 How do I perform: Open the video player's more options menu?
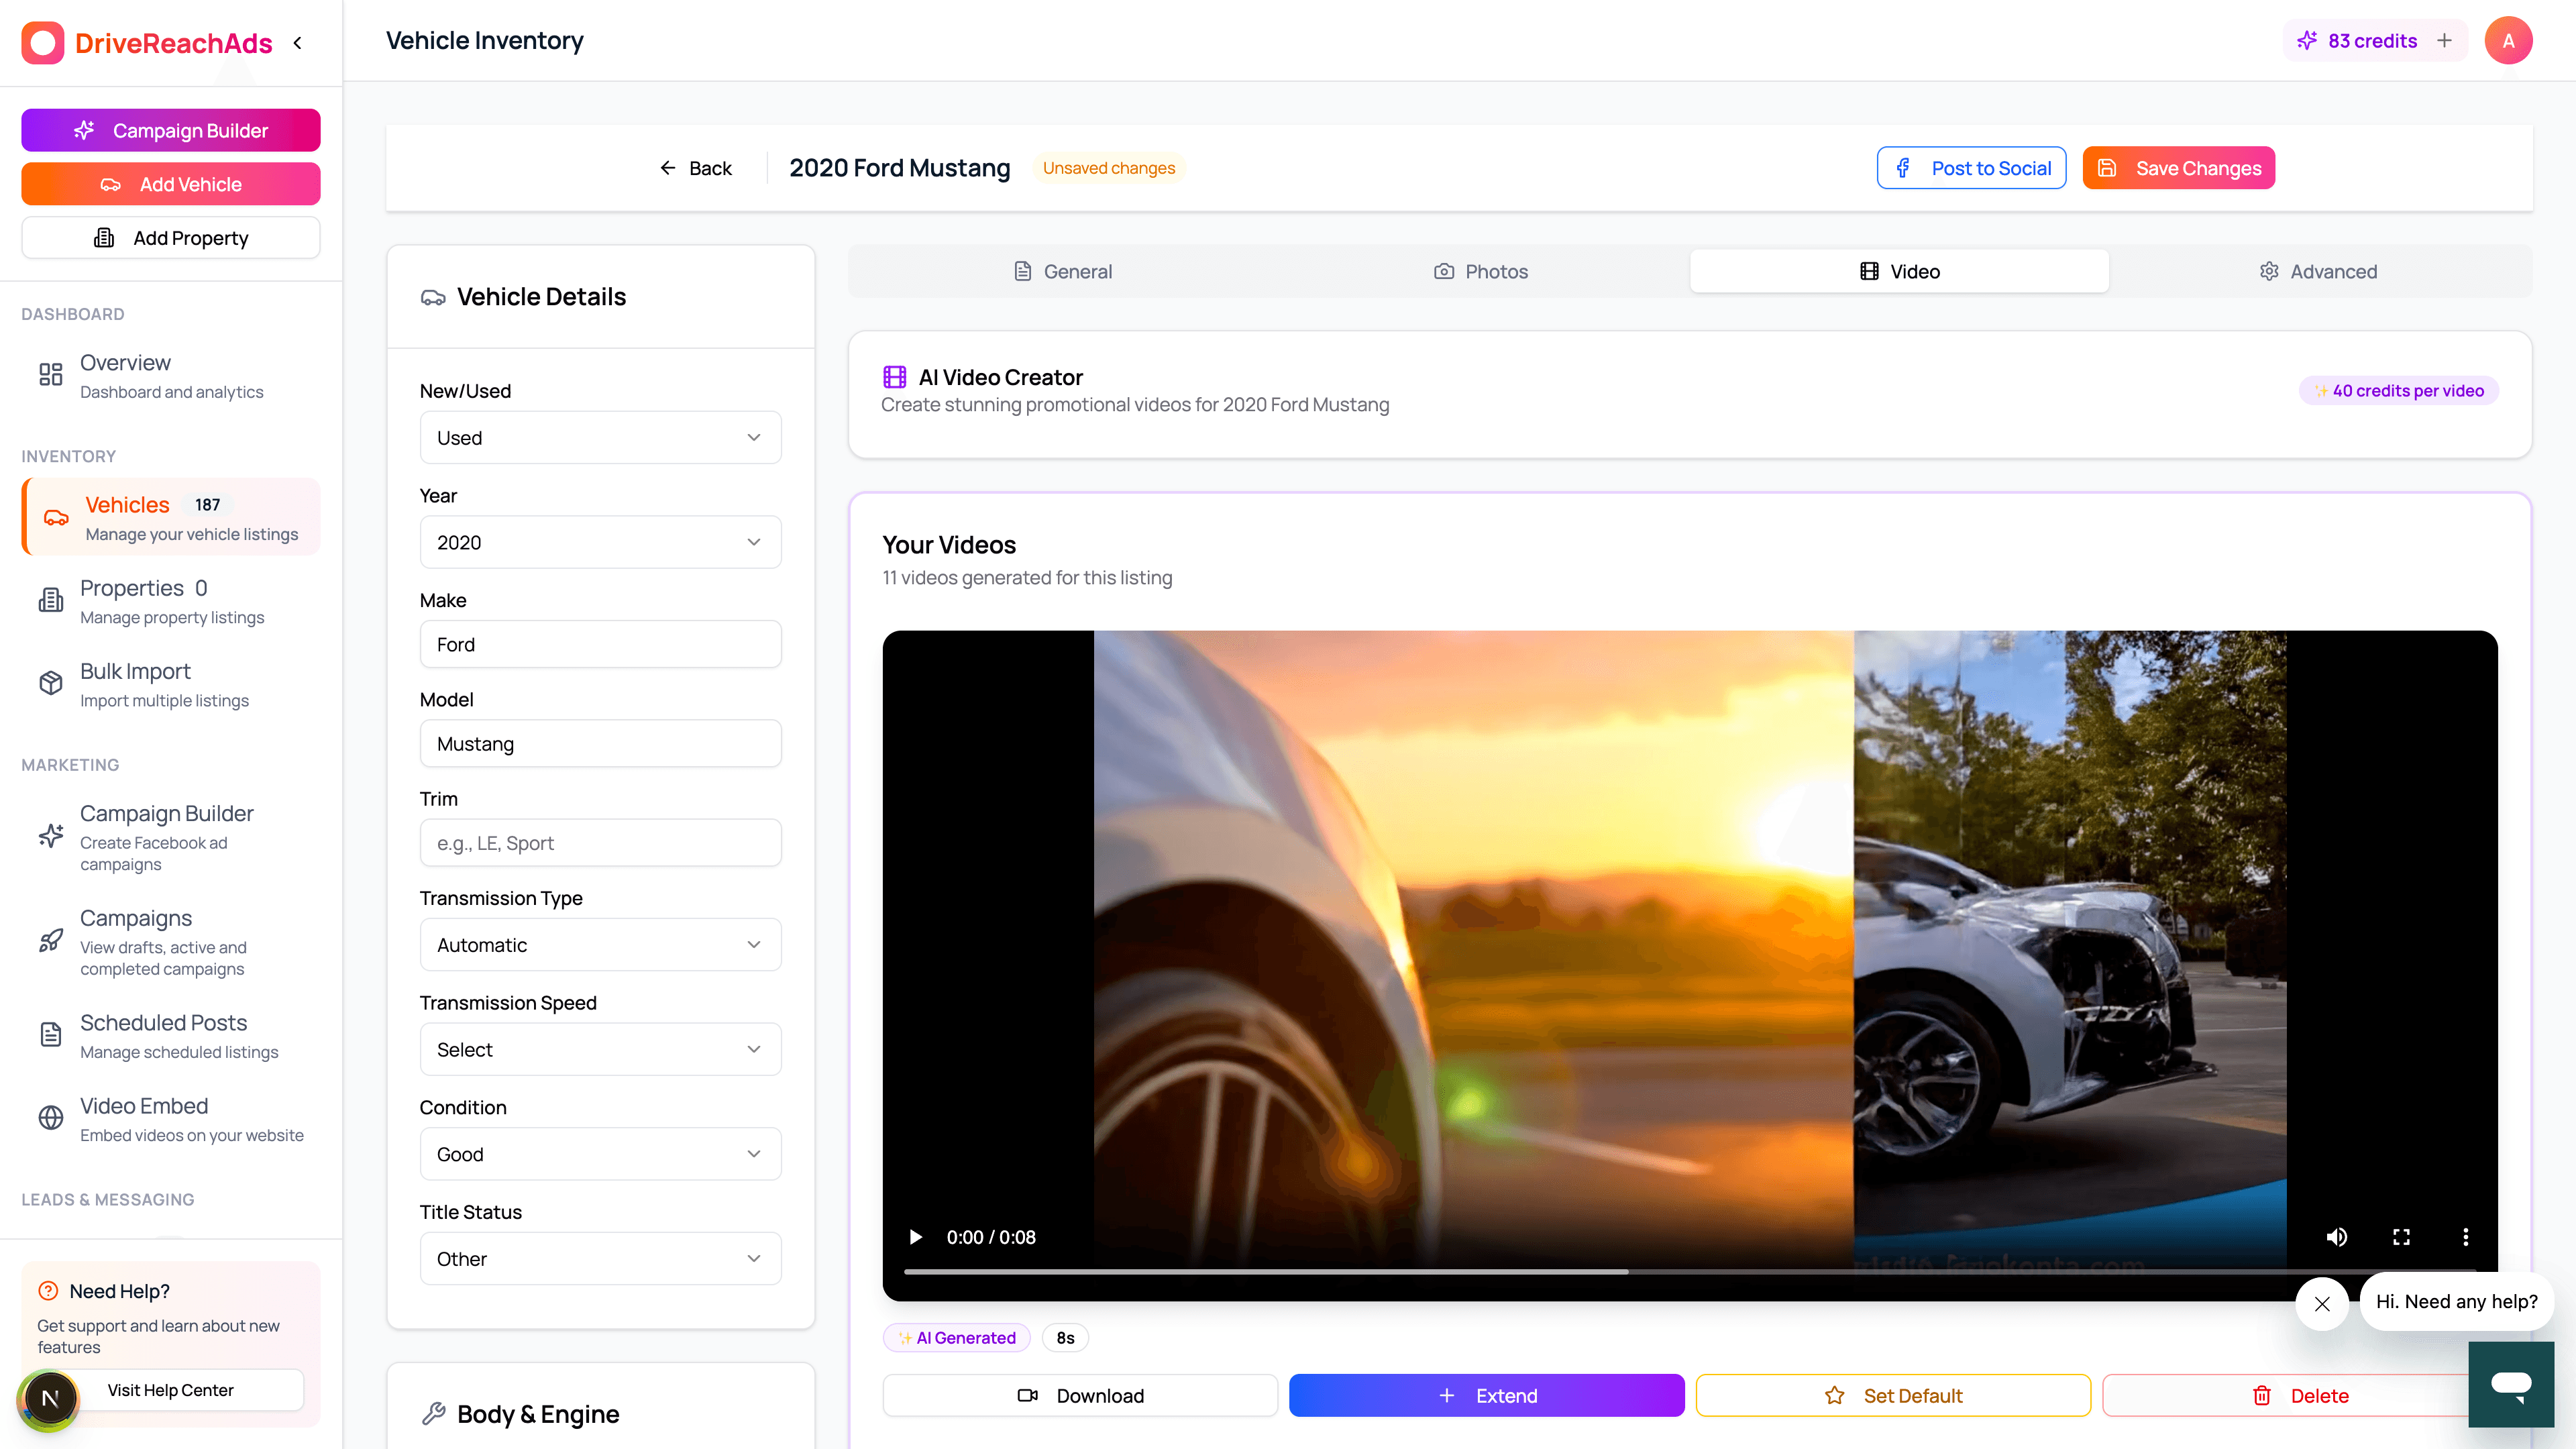[2466, 1237]
